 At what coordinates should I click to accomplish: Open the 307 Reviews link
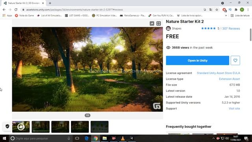tap(231, 28)
